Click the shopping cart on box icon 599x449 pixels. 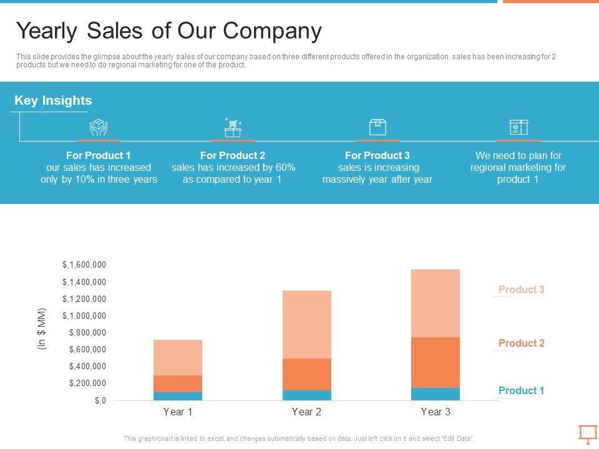coord(233,127)
